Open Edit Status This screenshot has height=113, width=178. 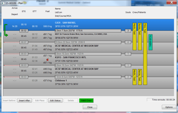[55, 101]
